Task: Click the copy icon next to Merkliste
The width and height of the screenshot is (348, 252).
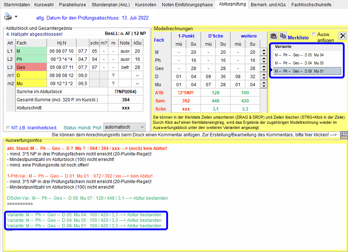Action: [283, 36]
